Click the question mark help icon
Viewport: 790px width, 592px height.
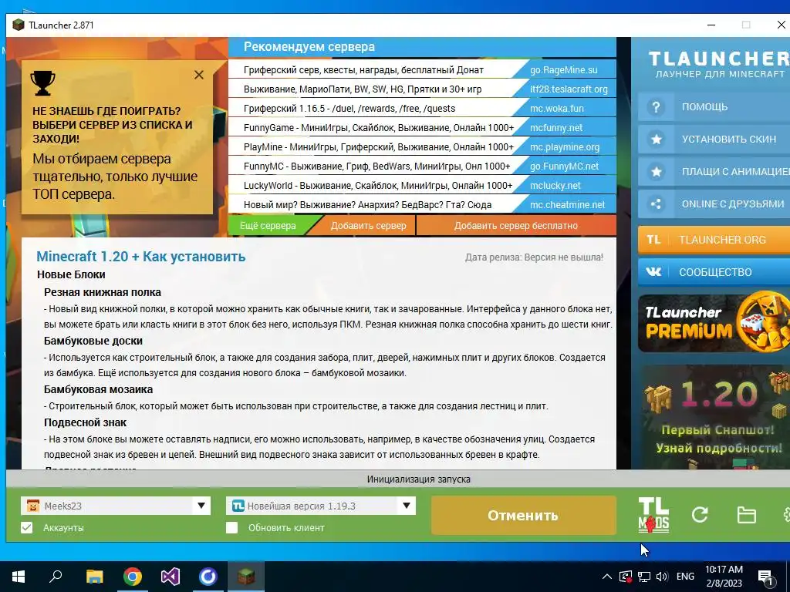[x=656, y=107]
